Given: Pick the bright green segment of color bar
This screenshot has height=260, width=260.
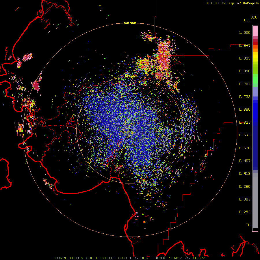Looking at the screenshot, I should [255, 79].
